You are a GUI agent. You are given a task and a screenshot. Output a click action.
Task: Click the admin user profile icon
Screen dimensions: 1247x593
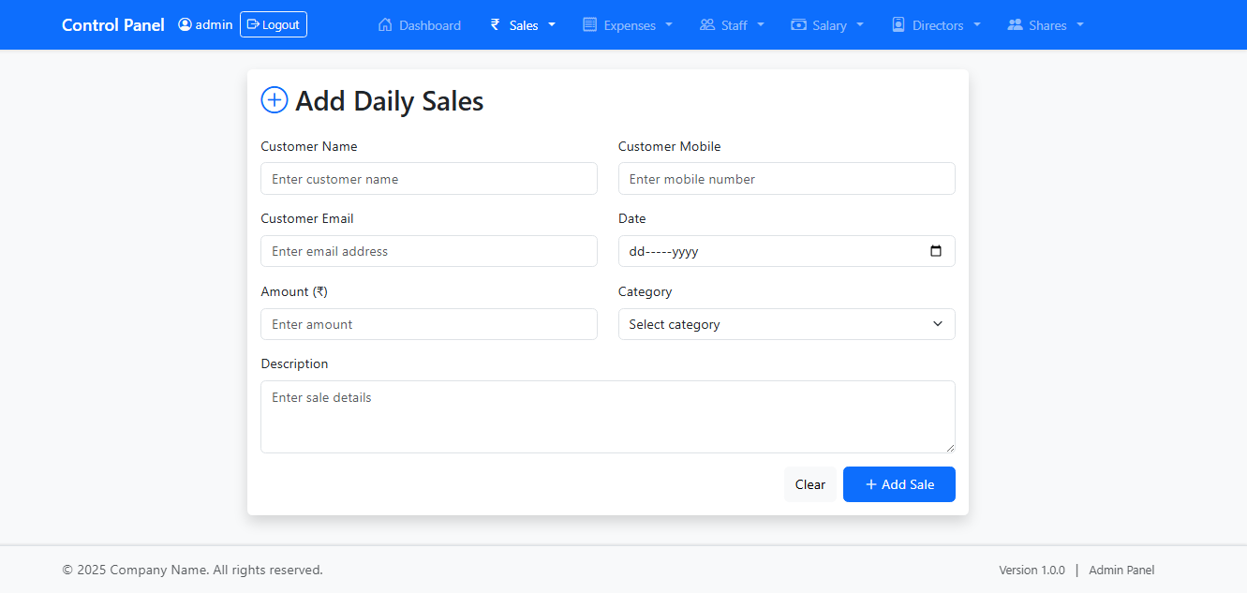pos(185,25)
